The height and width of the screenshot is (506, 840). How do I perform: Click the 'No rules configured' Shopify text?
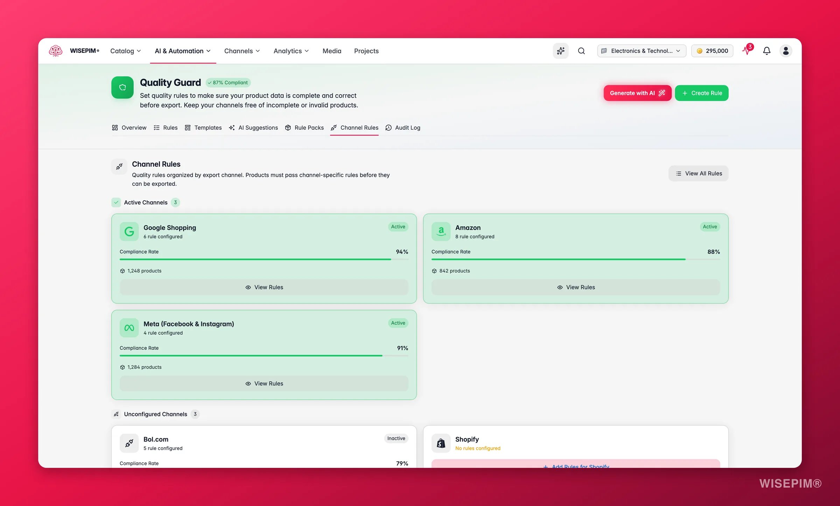(x=478, y=449)
